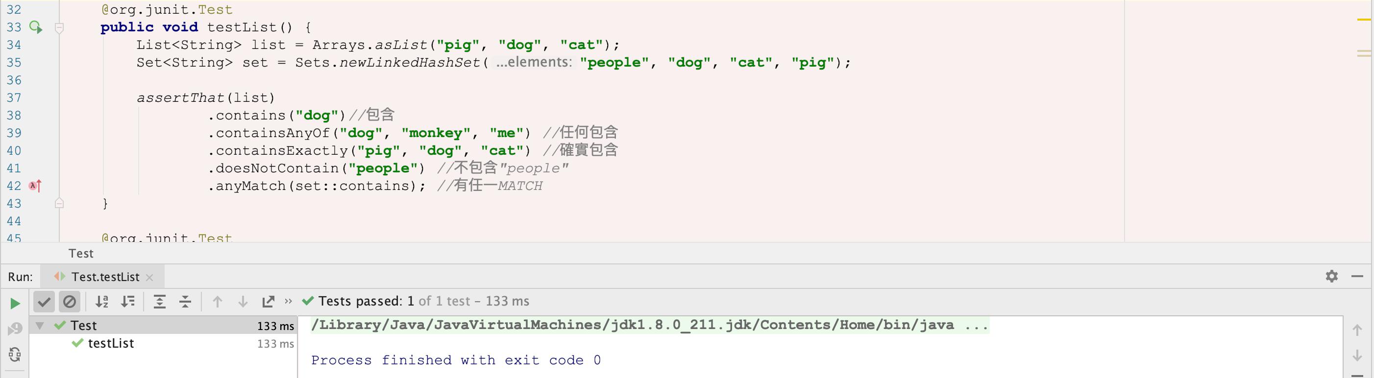Jump to the next failed test
The height and width of the screenshot is (378, 1374).
(x=243, y=301)
